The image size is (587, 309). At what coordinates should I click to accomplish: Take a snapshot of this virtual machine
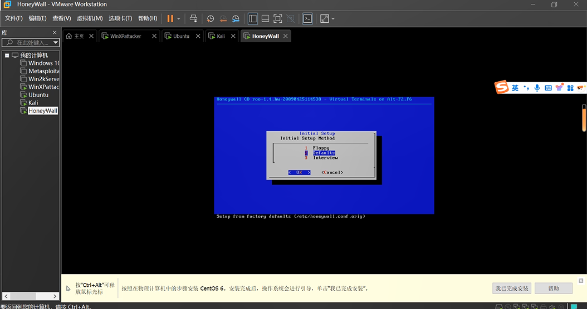tap(211, 19)
